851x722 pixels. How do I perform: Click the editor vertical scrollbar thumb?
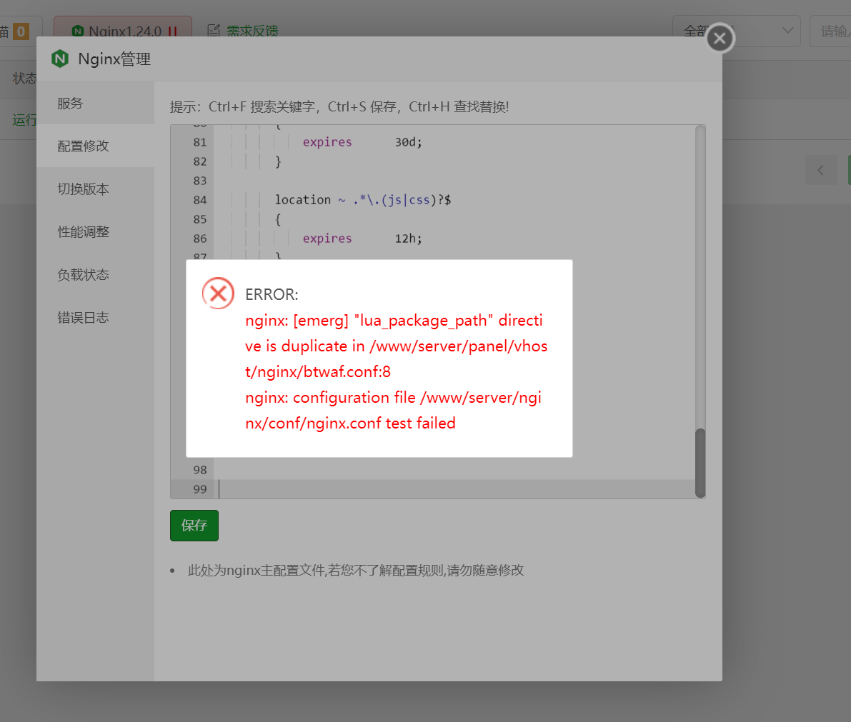coord(700,463)
